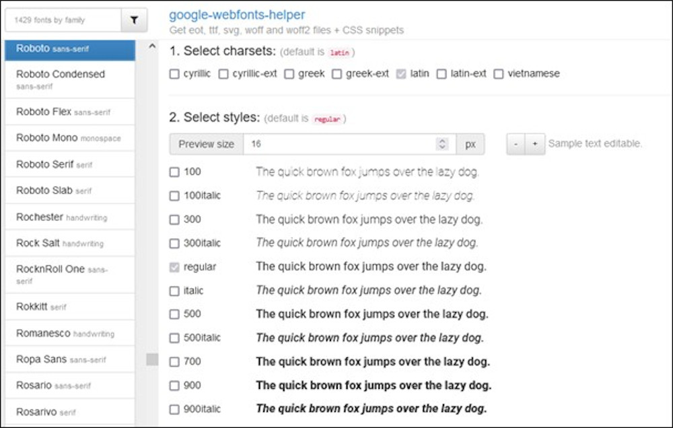Click the Select styles heading
Image resolution: width=673 pixels, height=428 pixels.
[x=215, y=117]
